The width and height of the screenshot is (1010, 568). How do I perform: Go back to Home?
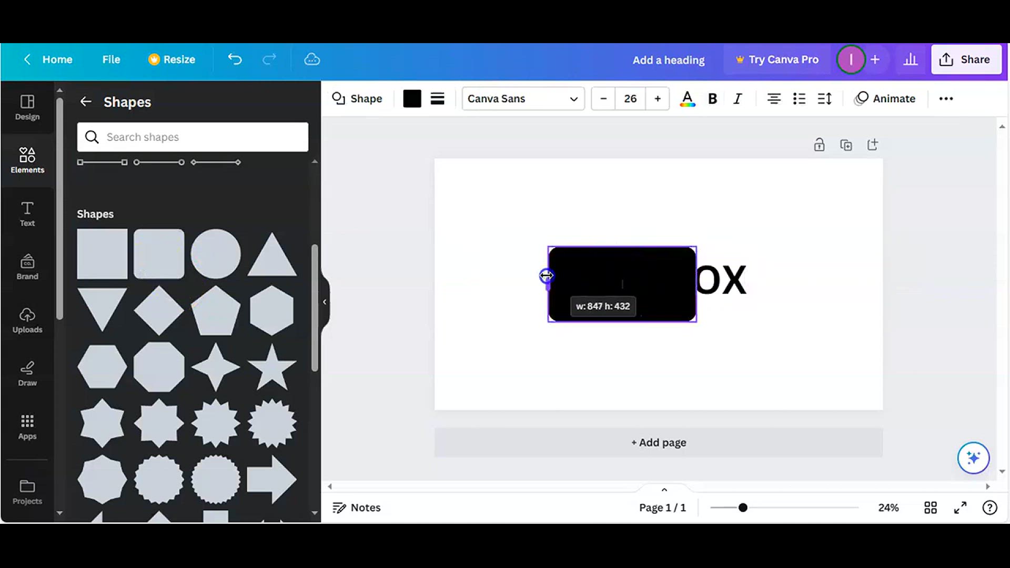(x=48, y=59)
